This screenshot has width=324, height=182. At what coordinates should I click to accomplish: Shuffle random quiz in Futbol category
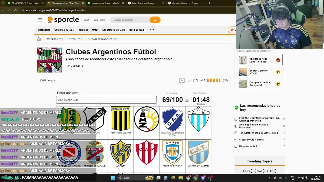coord(80,39)
